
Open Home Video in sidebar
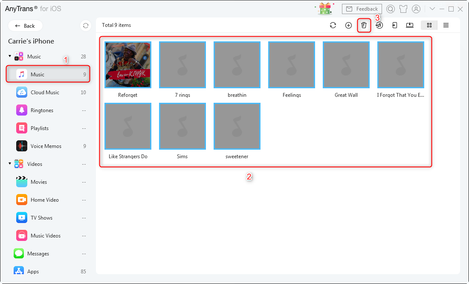coord(48,200)
